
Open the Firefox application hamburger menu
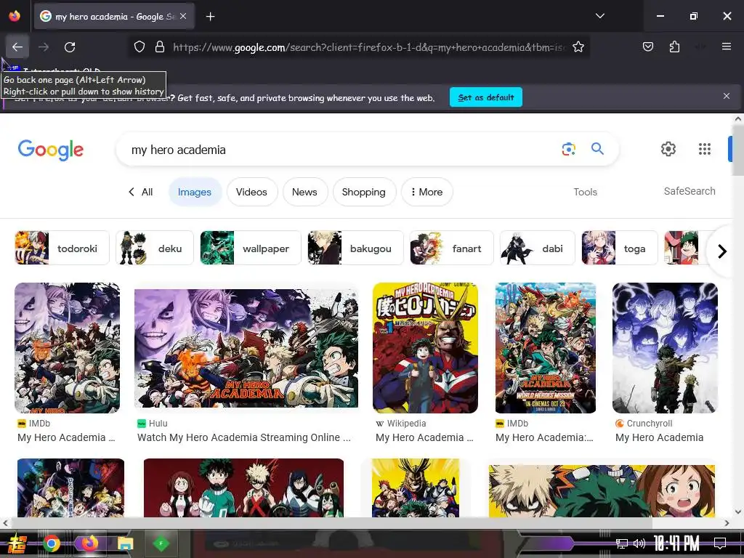(726, 46)
